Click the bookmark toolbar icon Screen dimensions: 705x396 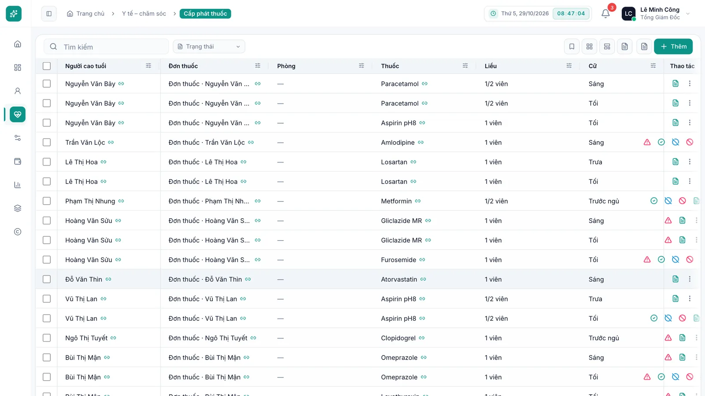(x=571, y=47)
